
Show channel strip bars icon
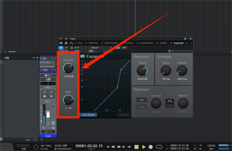(61, 43)
